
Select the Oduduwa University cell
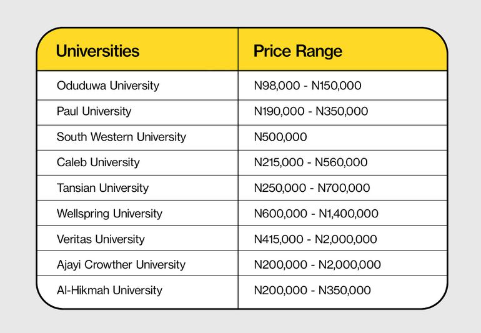click(x=108, y=86)
